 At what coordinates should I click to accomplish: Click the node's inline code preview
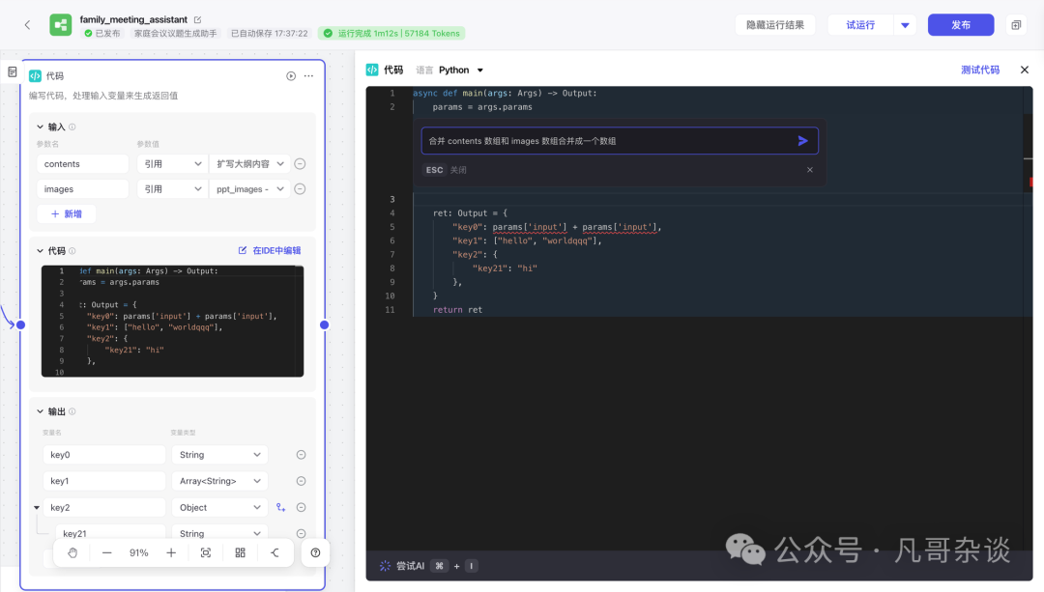click(x=172, y=322)
